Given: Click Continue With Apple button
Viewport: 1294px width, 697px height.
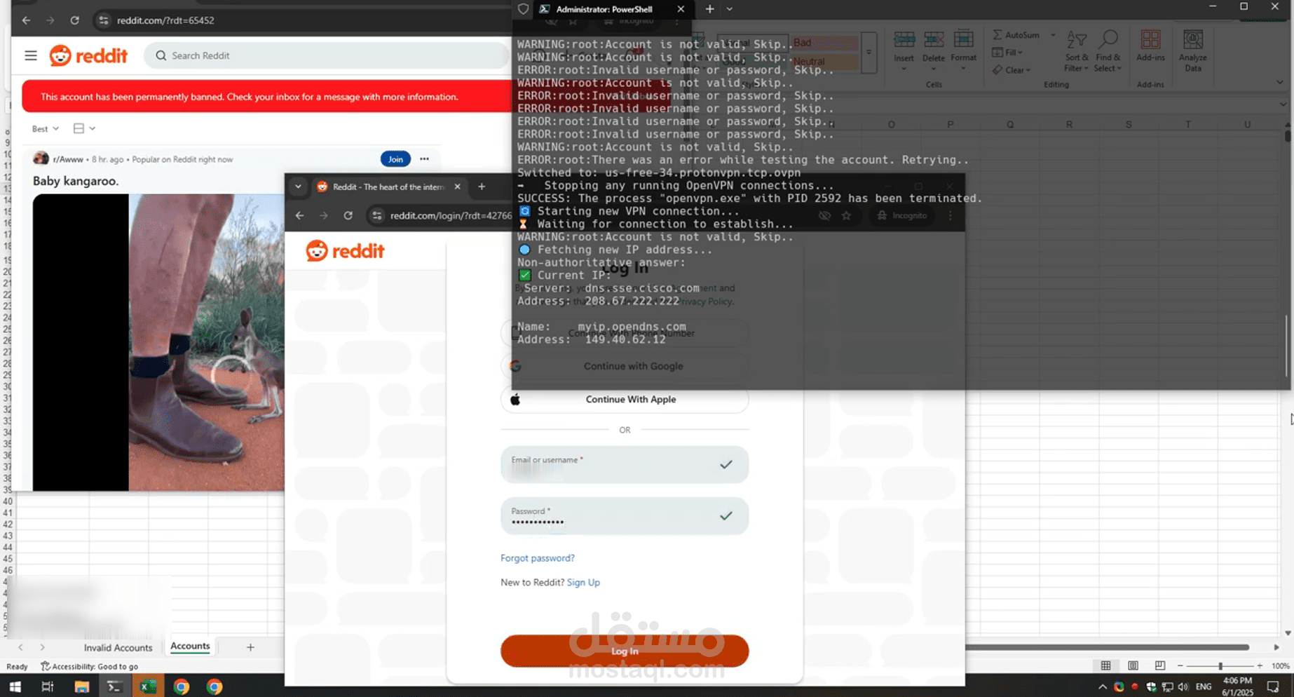Looking at the screenshot, I should click(625, 399).
